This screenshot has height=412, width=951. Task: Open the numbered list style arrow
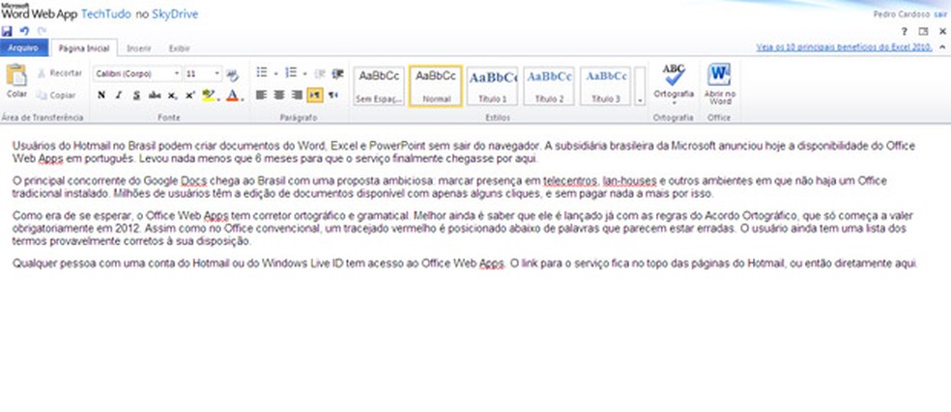pyautogui.click(x=305, y=74)
